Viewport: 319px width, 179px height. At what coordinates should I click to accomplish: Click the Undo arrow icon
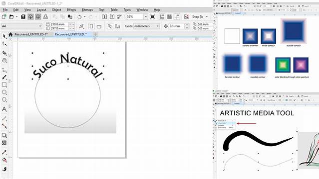(x=79, y=16)
